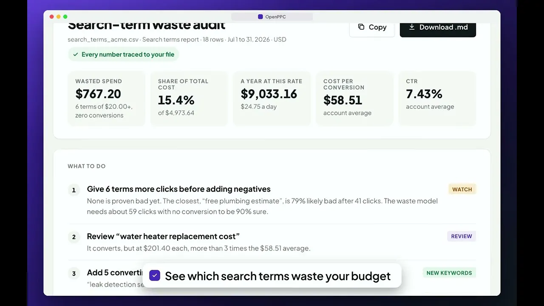544x306 pixels.
Task: Click the search_terms_acme.csv file info line
Action: point(177,40)
